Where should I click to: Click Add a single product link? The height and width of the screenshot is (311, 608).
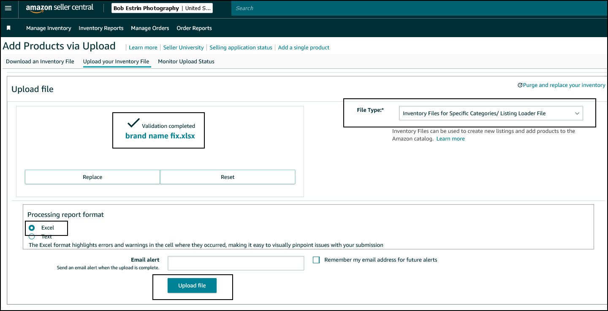[x=304, y=48]
